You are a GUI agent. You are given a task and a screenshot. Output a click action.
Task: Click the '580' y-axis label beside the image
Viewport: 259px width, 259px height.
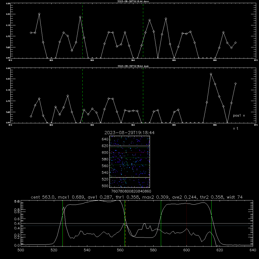pyautogui.click(x=105, y=159)
